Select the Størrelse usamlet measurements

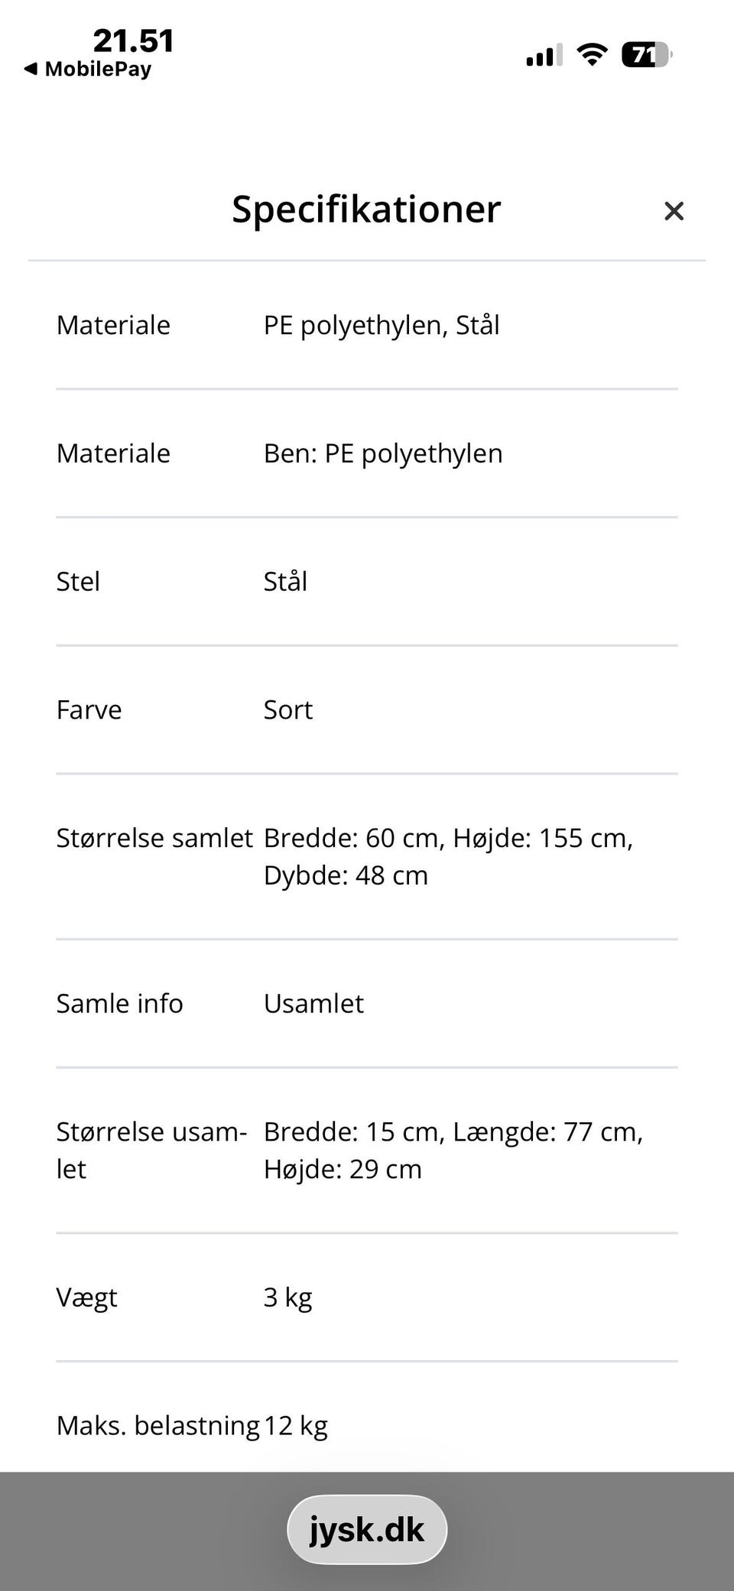click(453, 1150)
